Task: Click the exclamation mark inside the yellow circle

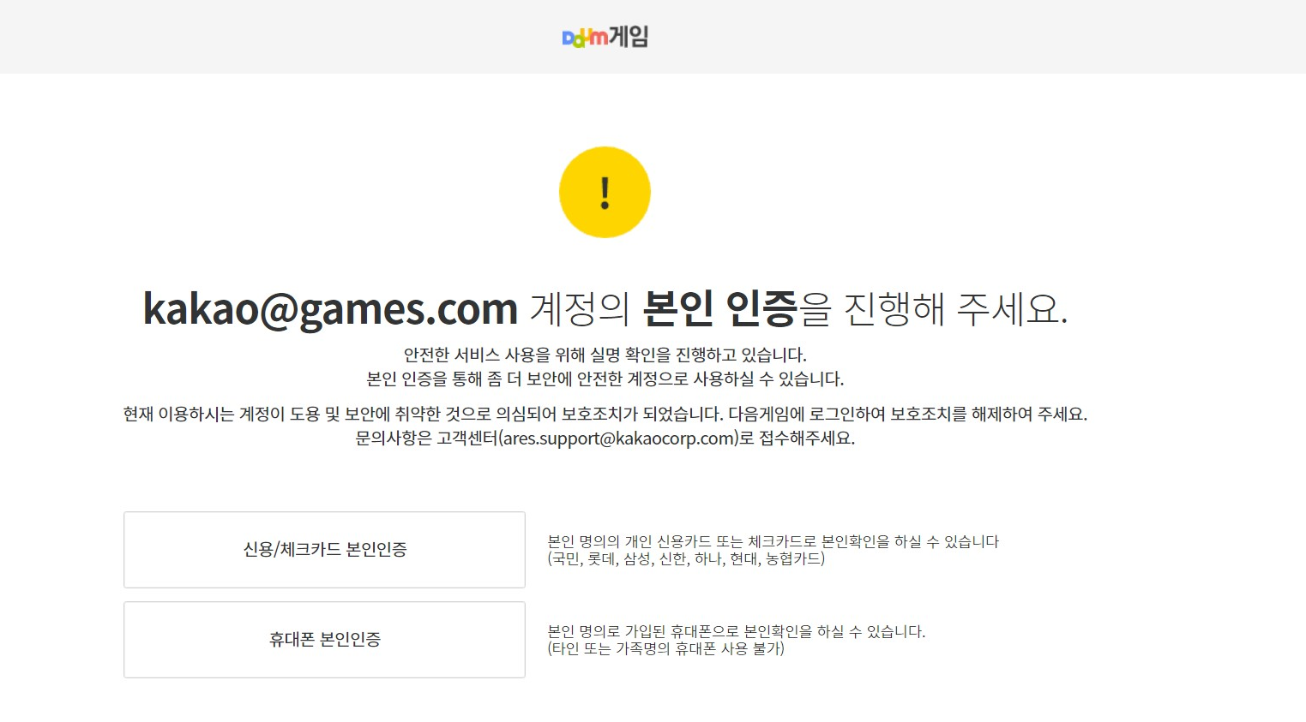Action: point(605,192)
